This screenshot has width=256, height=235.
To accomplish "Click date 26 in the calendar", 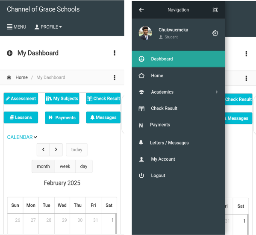I will (x=18, y=220).
